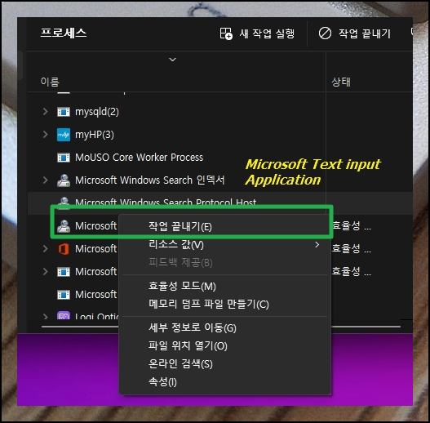Viewport: 430px width, 423px height.
Task: Expand the mysqld(2) process group
Action: tap(45, 111)
